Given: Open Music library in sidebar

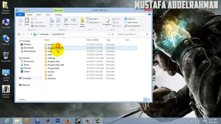Looking at the screenshot, I should (27, 65).
